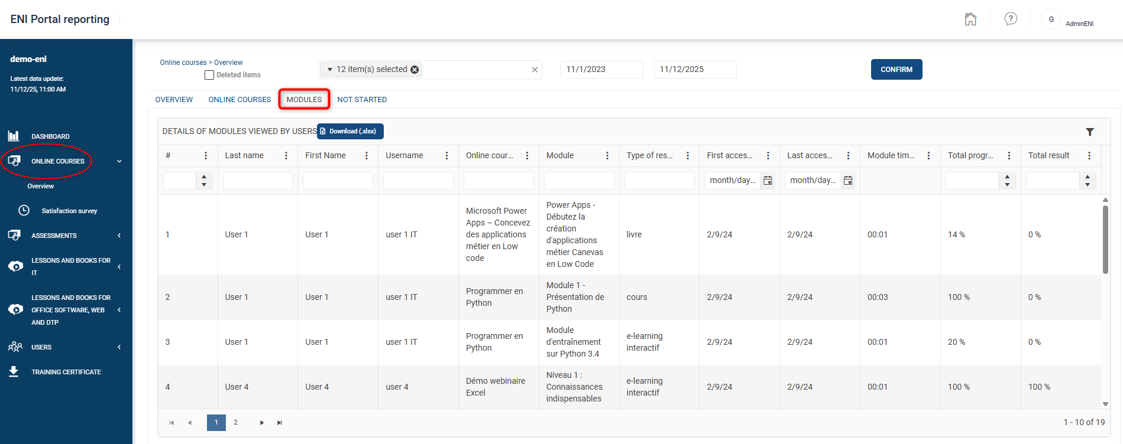Screen dimensions: 1123x444
Task: Open the Satisfaction survey sidebar item
Action: pos(69,211)
